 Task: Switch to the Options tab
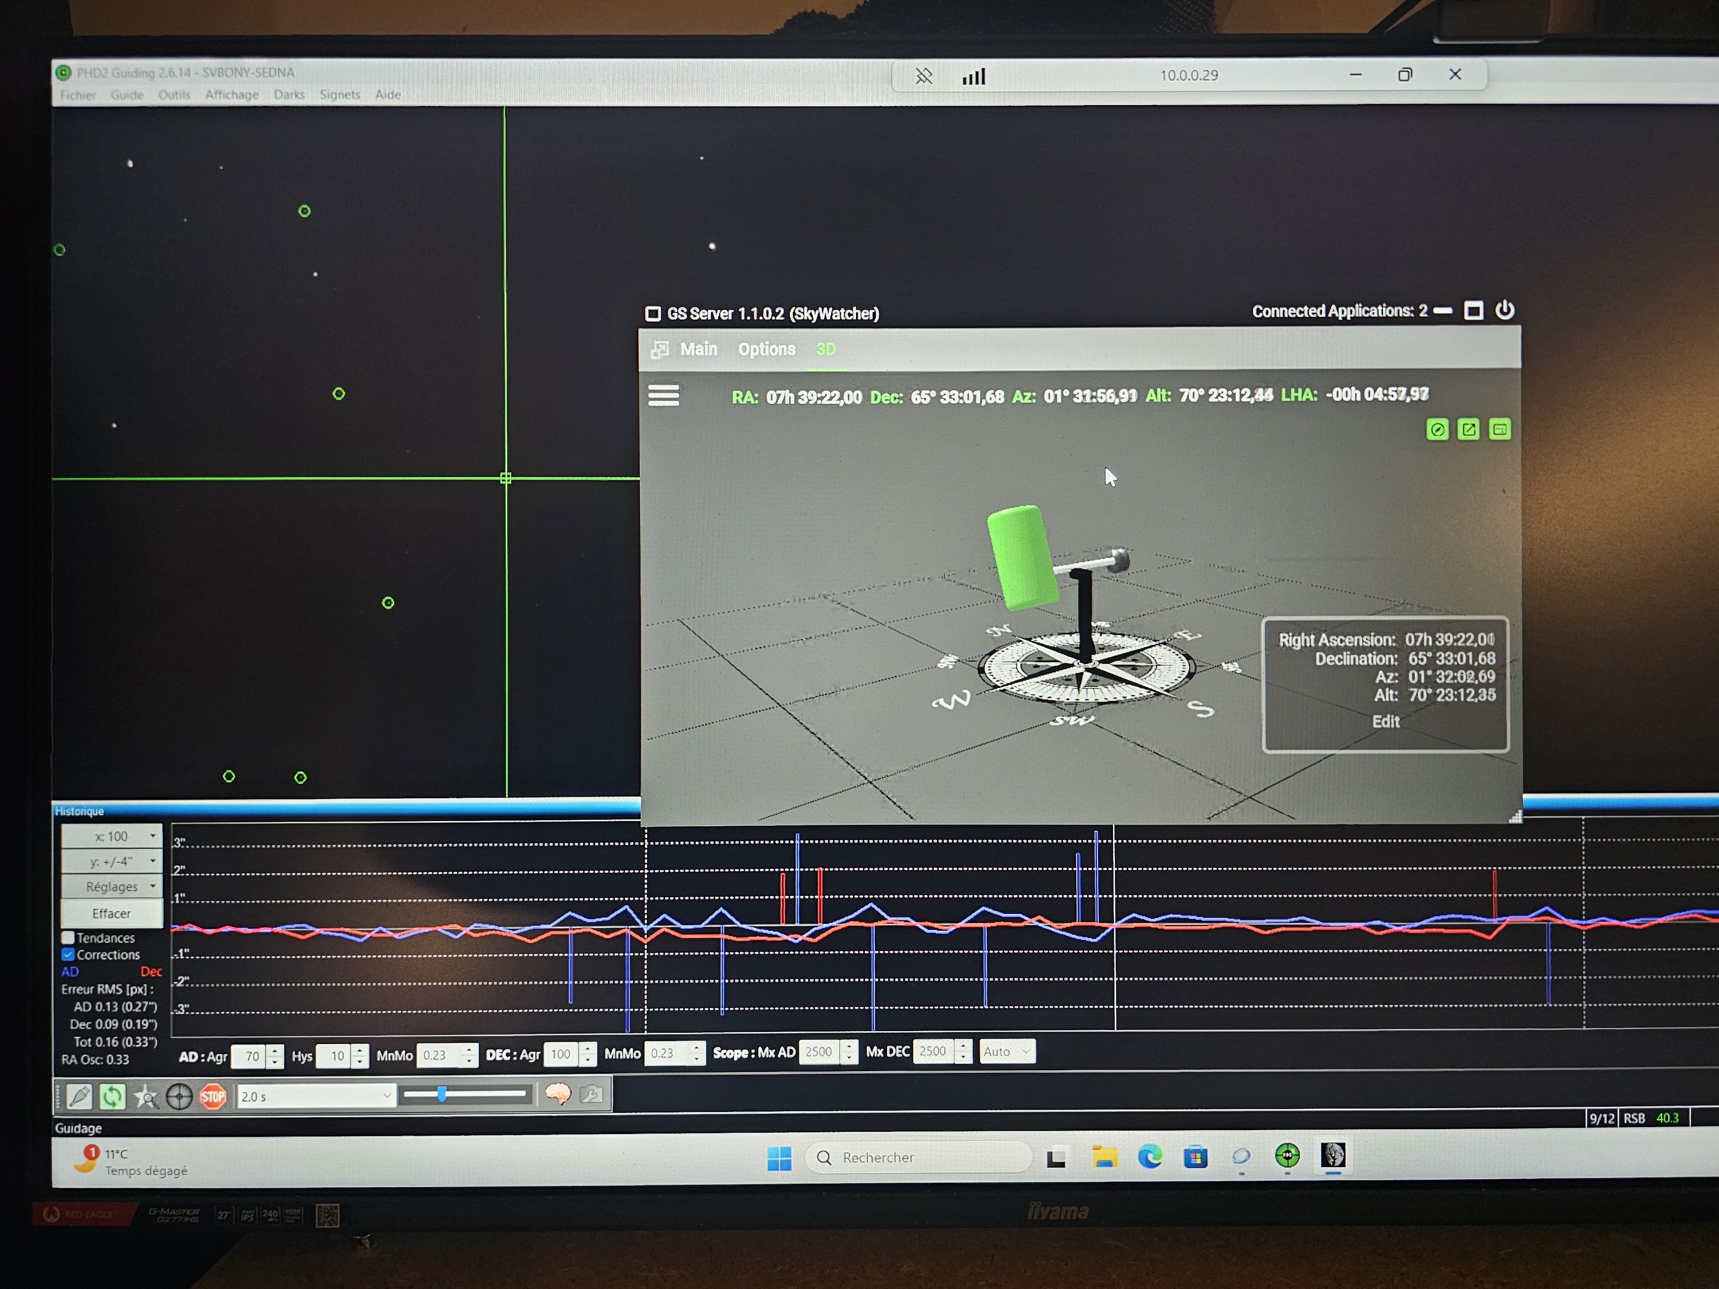pos(766,350)
